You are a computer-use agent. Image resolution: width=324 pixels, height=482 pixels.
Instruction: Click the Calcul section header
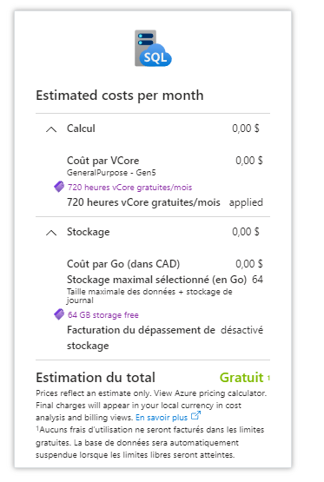coord(81,129)
